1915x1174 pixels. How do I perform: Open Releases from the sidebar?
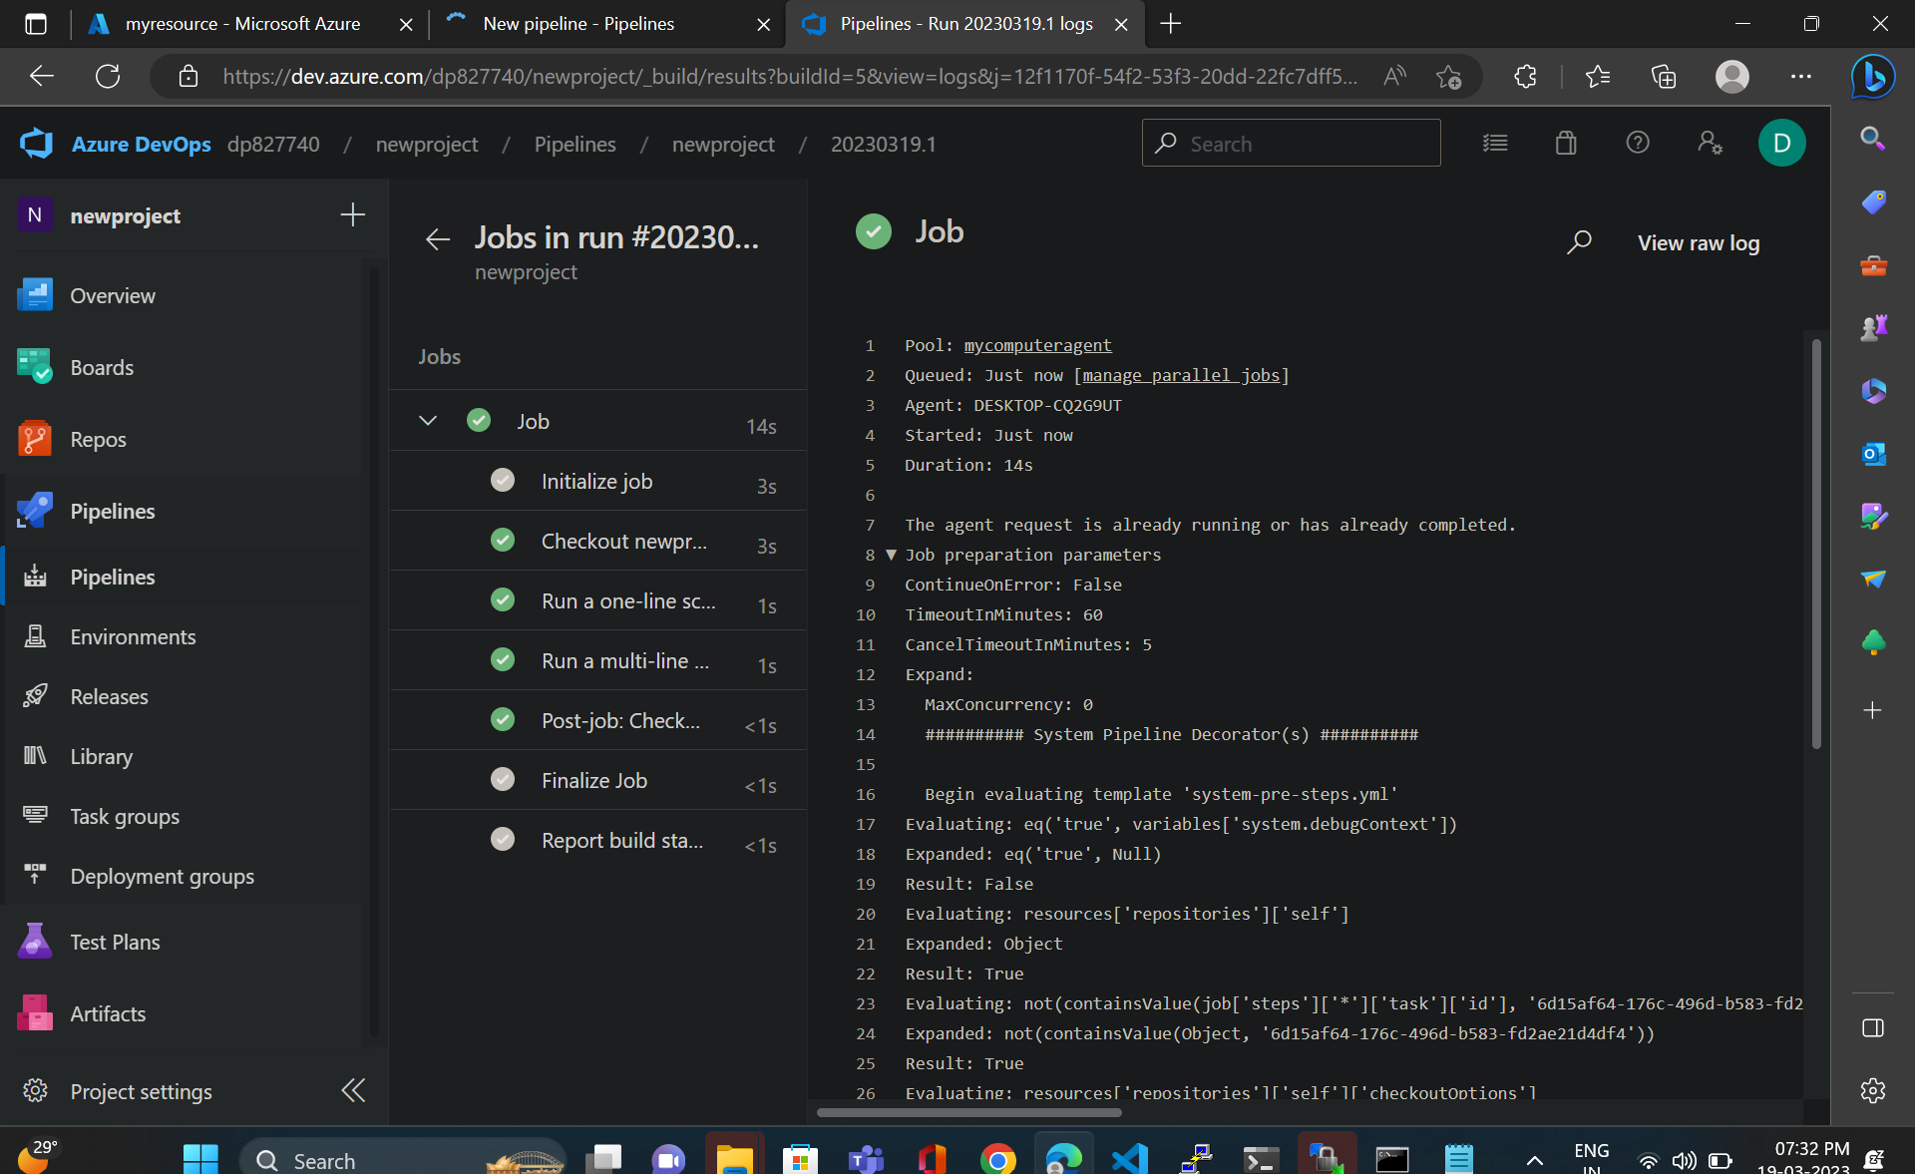coord(108,696)
